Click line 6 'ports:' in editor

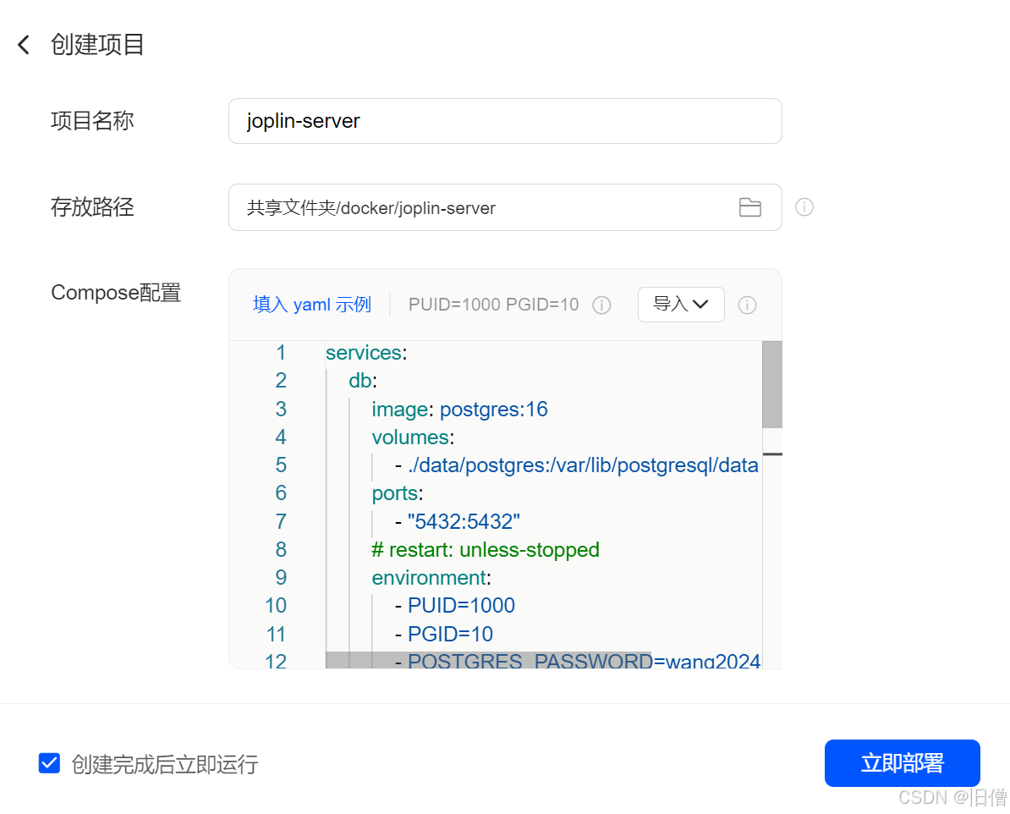398,493
